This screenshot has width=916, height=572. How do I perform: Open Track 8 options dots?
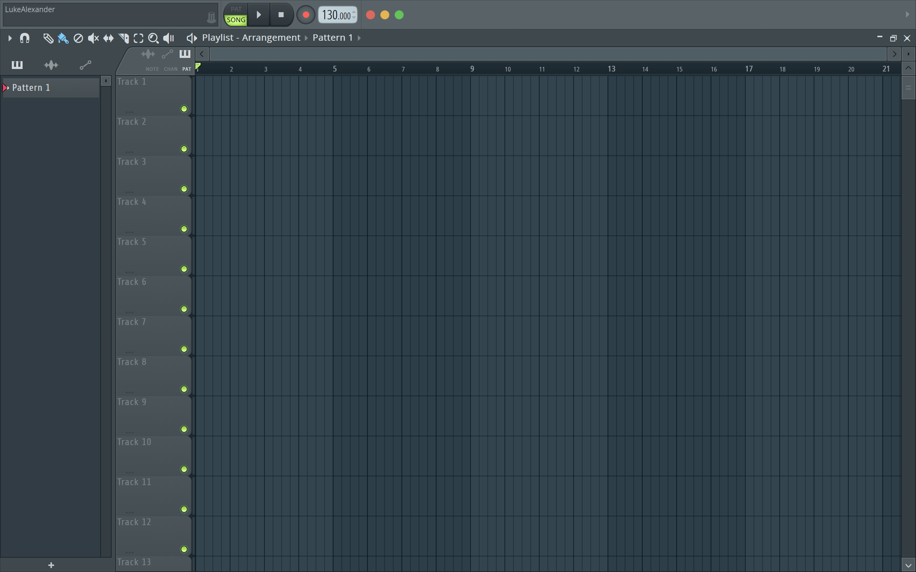click(x=130, y=392)
